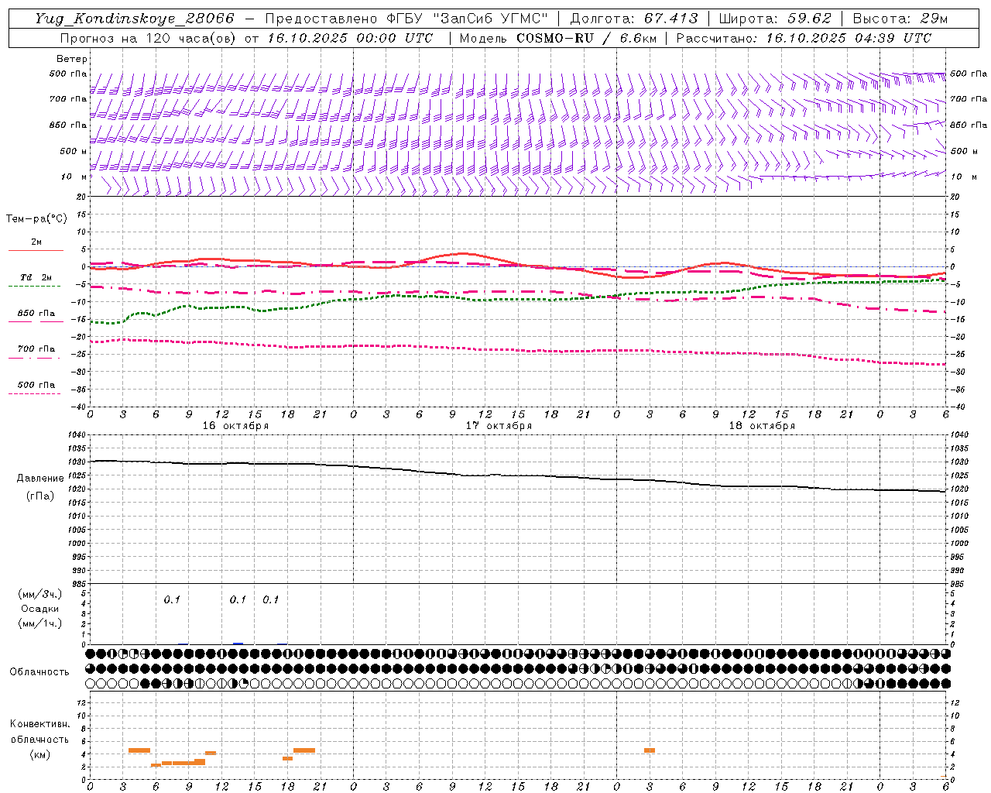Click the 17 октября date label
The image size is (991, 793).
[499, 426]
